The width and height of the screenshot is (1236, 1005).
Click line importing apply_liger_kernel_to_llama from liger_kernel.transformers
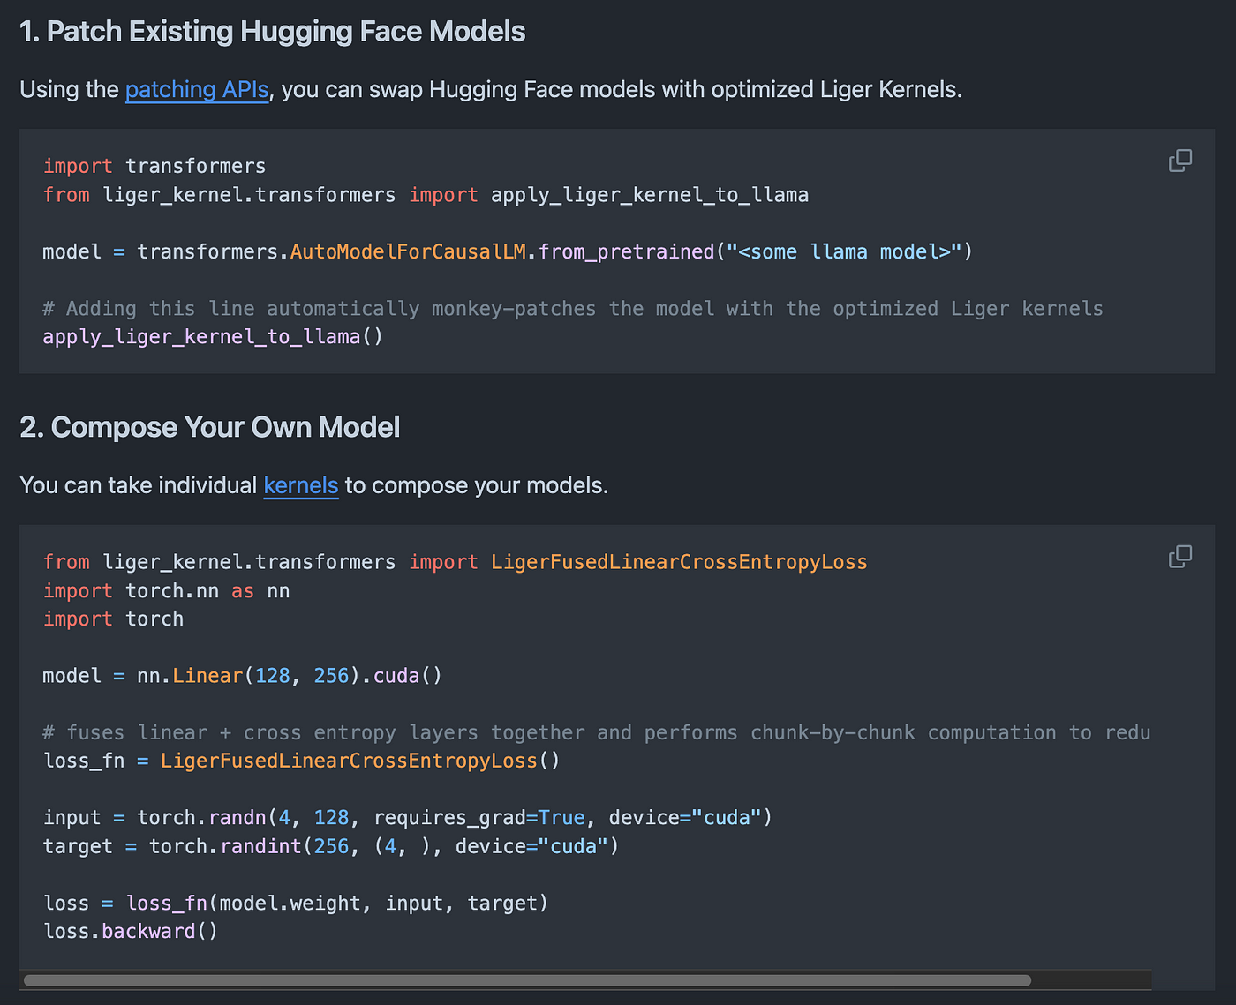point(426,195)
